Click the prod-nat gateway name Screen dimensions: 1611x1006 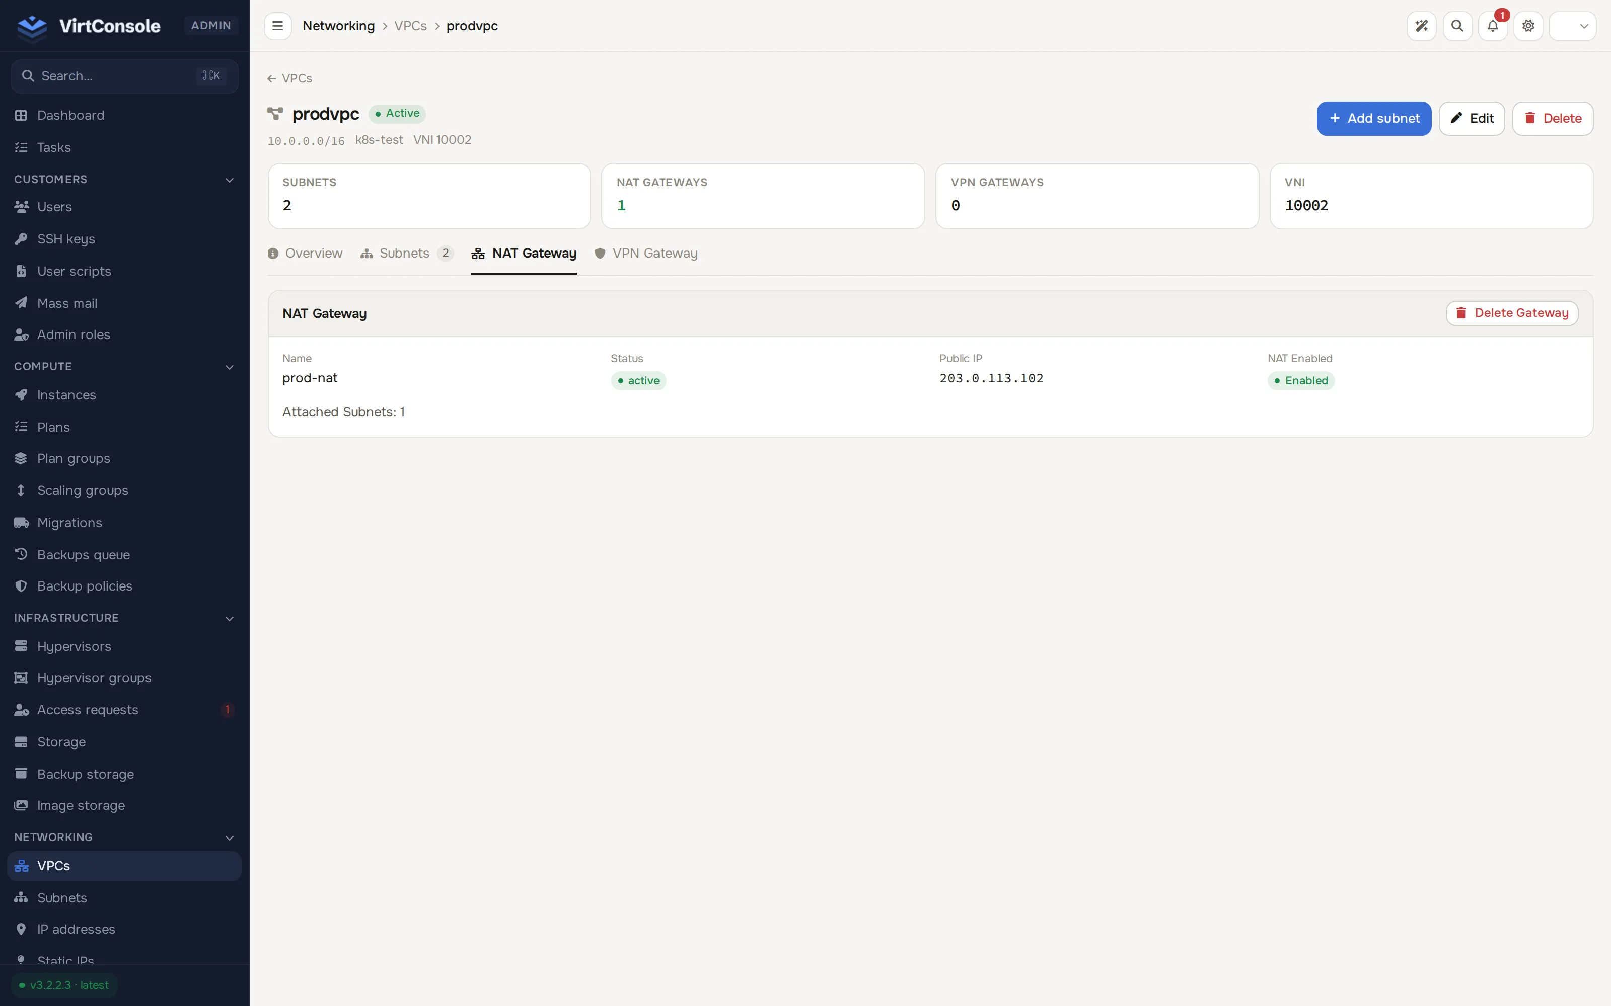click(x=310, y=378)
